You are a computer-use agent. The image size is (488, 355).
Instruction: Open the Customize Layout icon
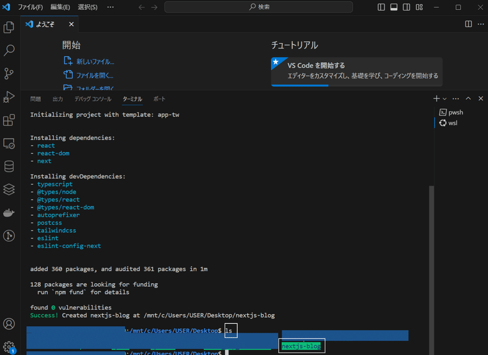419,7
